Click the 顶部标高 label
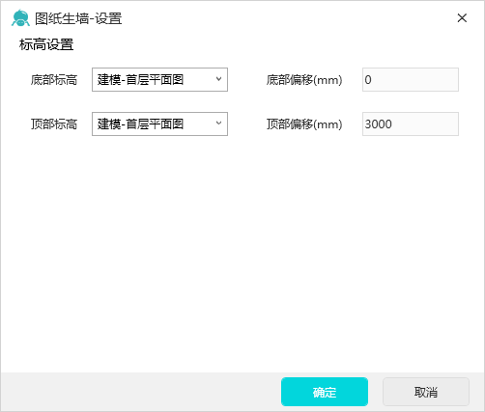Screen dimensions: 485x412 click(x=54, y=124)
